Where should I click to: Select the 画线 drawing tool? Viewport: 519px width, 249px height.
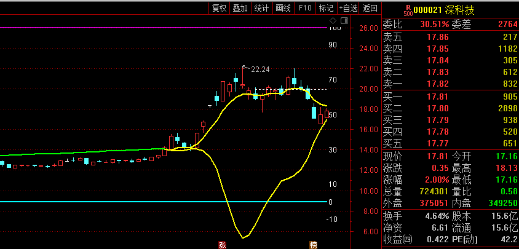click(283, 8)
